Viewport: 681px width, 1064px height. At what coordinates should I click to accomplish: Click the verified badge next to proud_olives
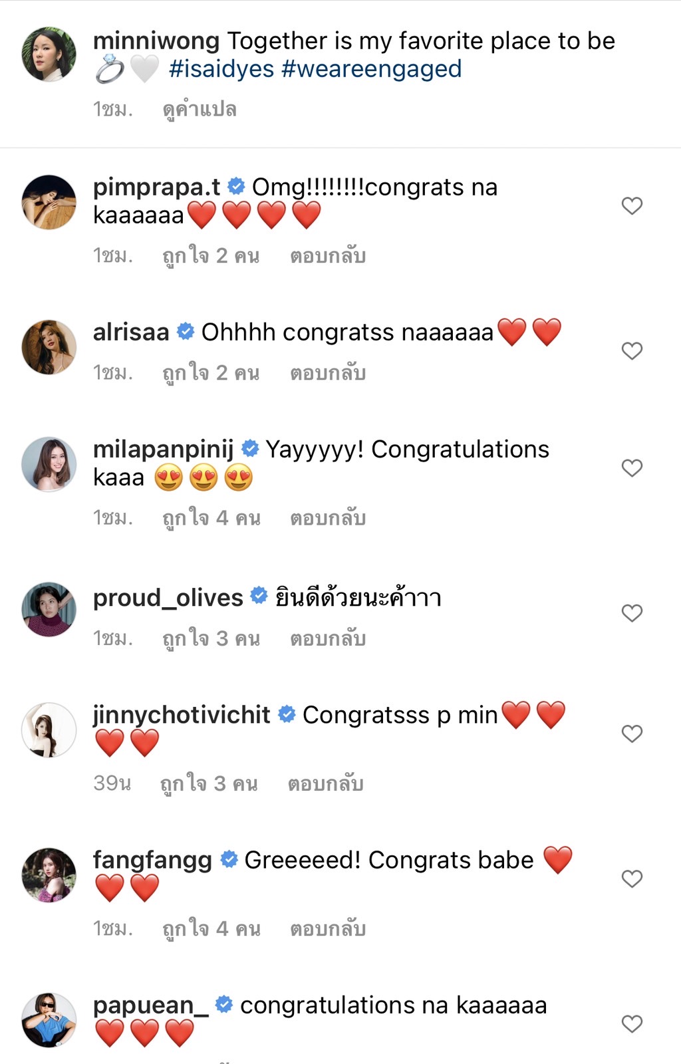(259, 597)
